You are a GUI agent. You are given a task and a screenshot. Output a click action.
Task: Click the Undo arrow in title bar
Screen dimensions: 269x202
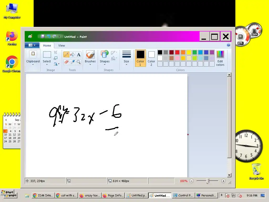[x=49, y=36]
